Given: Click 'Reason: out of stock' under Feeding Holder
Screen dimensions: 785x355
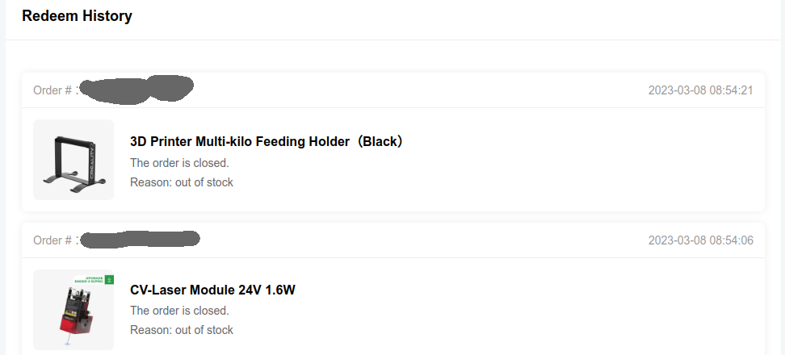Looking at the screenshot, I should point(181,182).
